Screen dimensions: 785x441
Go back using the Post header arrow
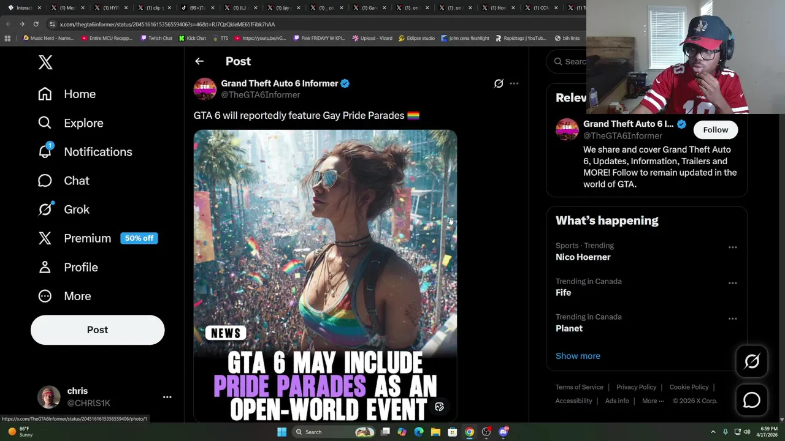point(199,61)
